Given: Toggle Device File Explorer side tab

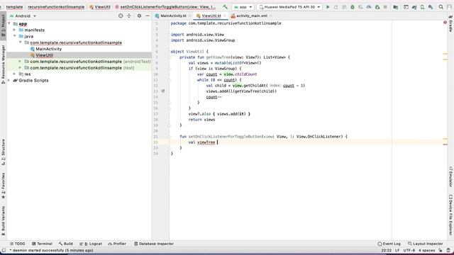Looking at the screenshot, I should point(450,215).
